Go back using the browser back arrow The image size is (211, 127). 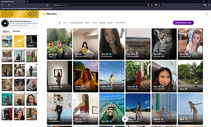click(x=2, y=5)
